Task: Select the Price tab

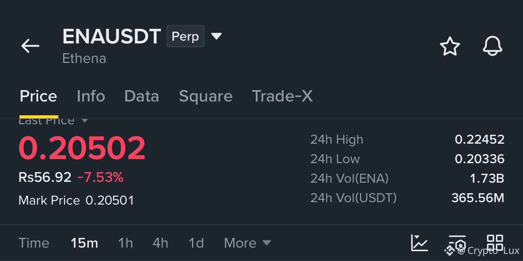Action: [39, 97]
